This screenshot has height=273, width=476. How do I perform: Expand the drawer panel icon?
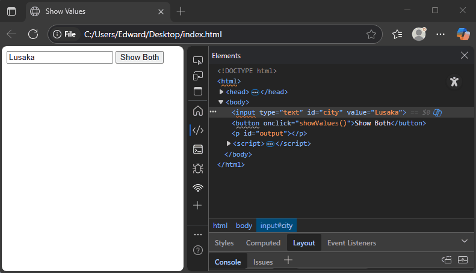[463, 260]
